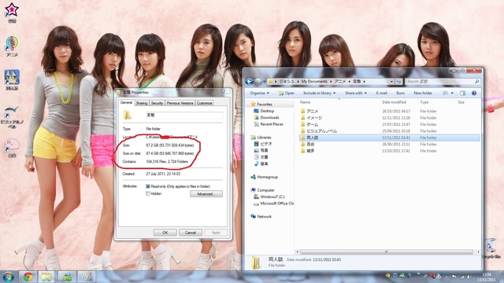Click the horizontal scrollbar in file list
The width and height of the screenshot is (504, 283).
pyautogui.click(x=387, y=252)
